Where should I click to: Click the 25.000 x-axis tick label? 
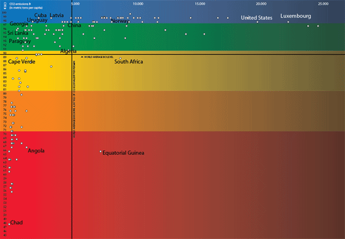click(x=323, y=4)
